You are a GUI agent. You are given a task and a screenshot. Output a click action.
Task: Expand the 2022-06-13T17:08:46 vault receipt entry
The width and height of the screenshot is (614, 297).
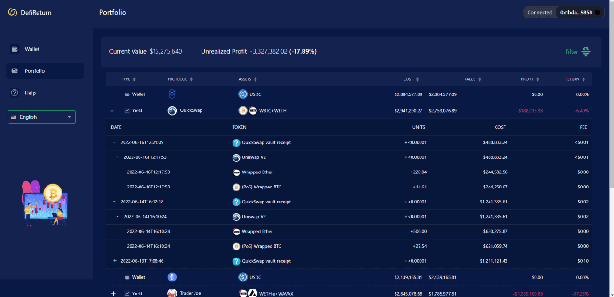point(115,261)
